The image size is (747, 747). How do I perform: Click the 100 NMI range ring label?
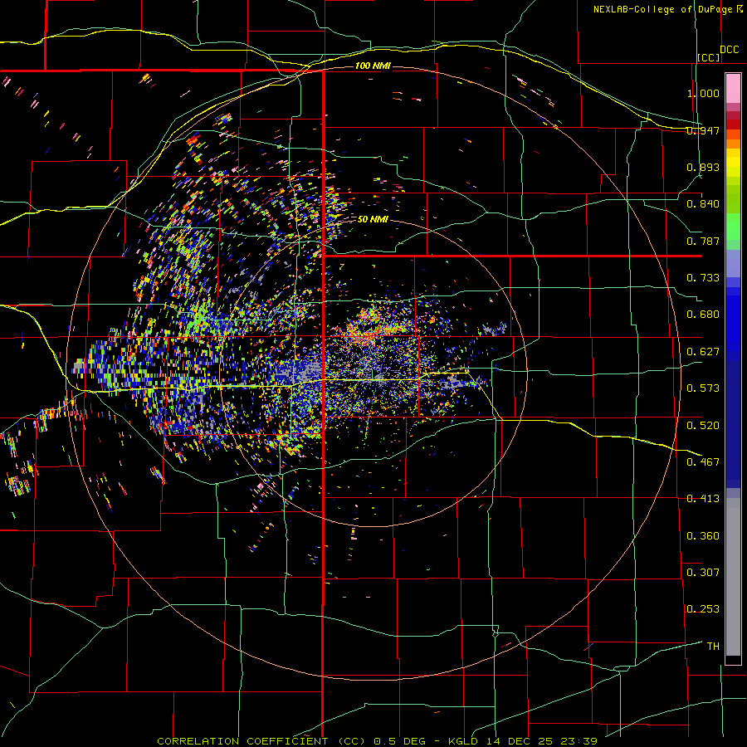(373, 66)
